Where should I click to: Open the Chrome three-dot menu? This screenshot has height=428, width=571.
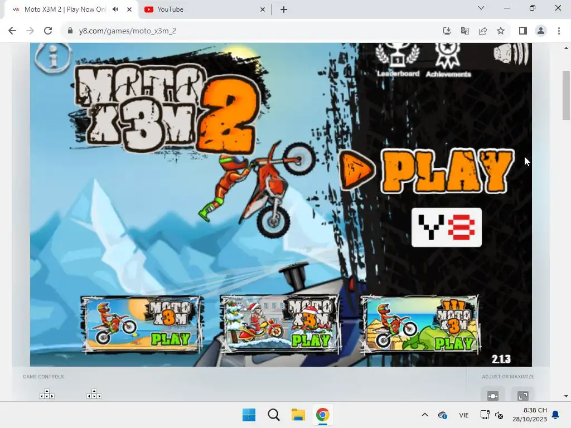[x=559, y=31]
